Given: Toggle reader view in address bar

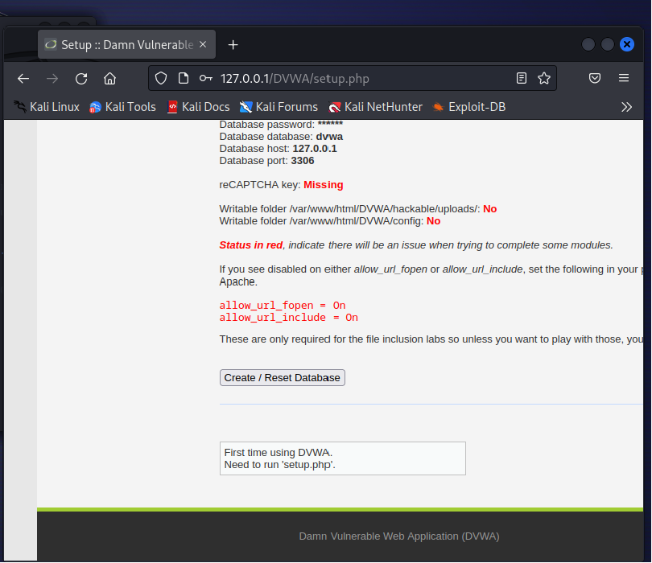Looking at the screenshot, I should (x=522, y=78).
